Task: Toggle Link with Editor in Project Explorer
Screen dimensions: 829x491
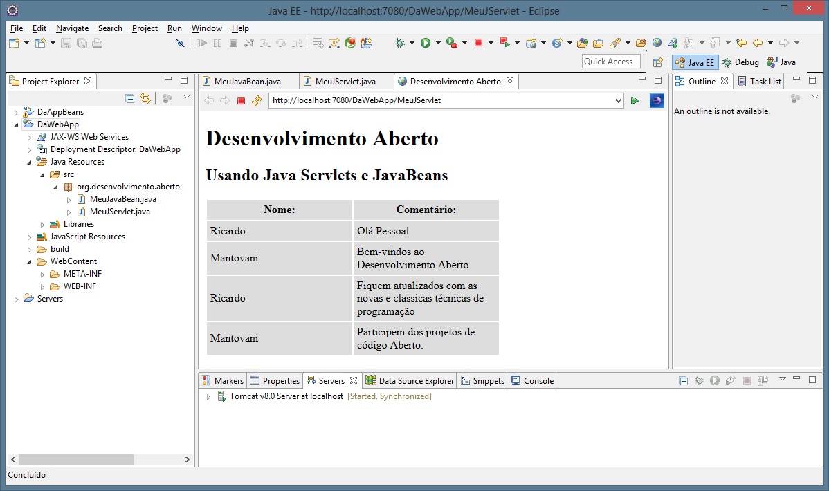Action: (145, 98)
